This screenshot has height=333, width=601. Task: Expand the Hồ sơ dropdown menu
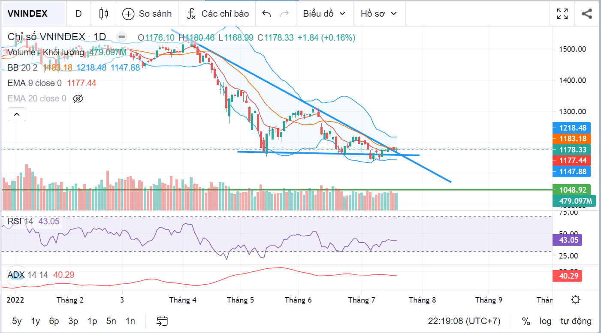(379, 14)
